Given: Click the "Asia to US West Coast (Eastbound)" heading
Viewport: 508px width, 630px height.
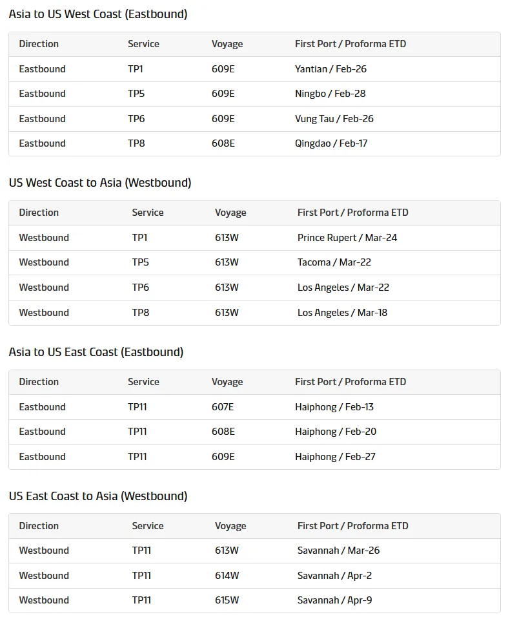Looking at the screenshot, I should tap(98, 14).
